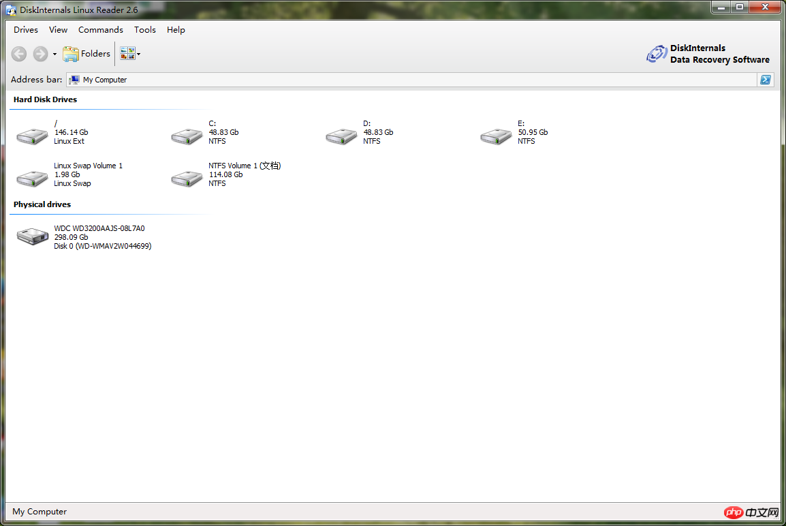This screenshot has width=786, height=526.
Task: Close the Linux Reader window
Action: click(x=765, y=7)
